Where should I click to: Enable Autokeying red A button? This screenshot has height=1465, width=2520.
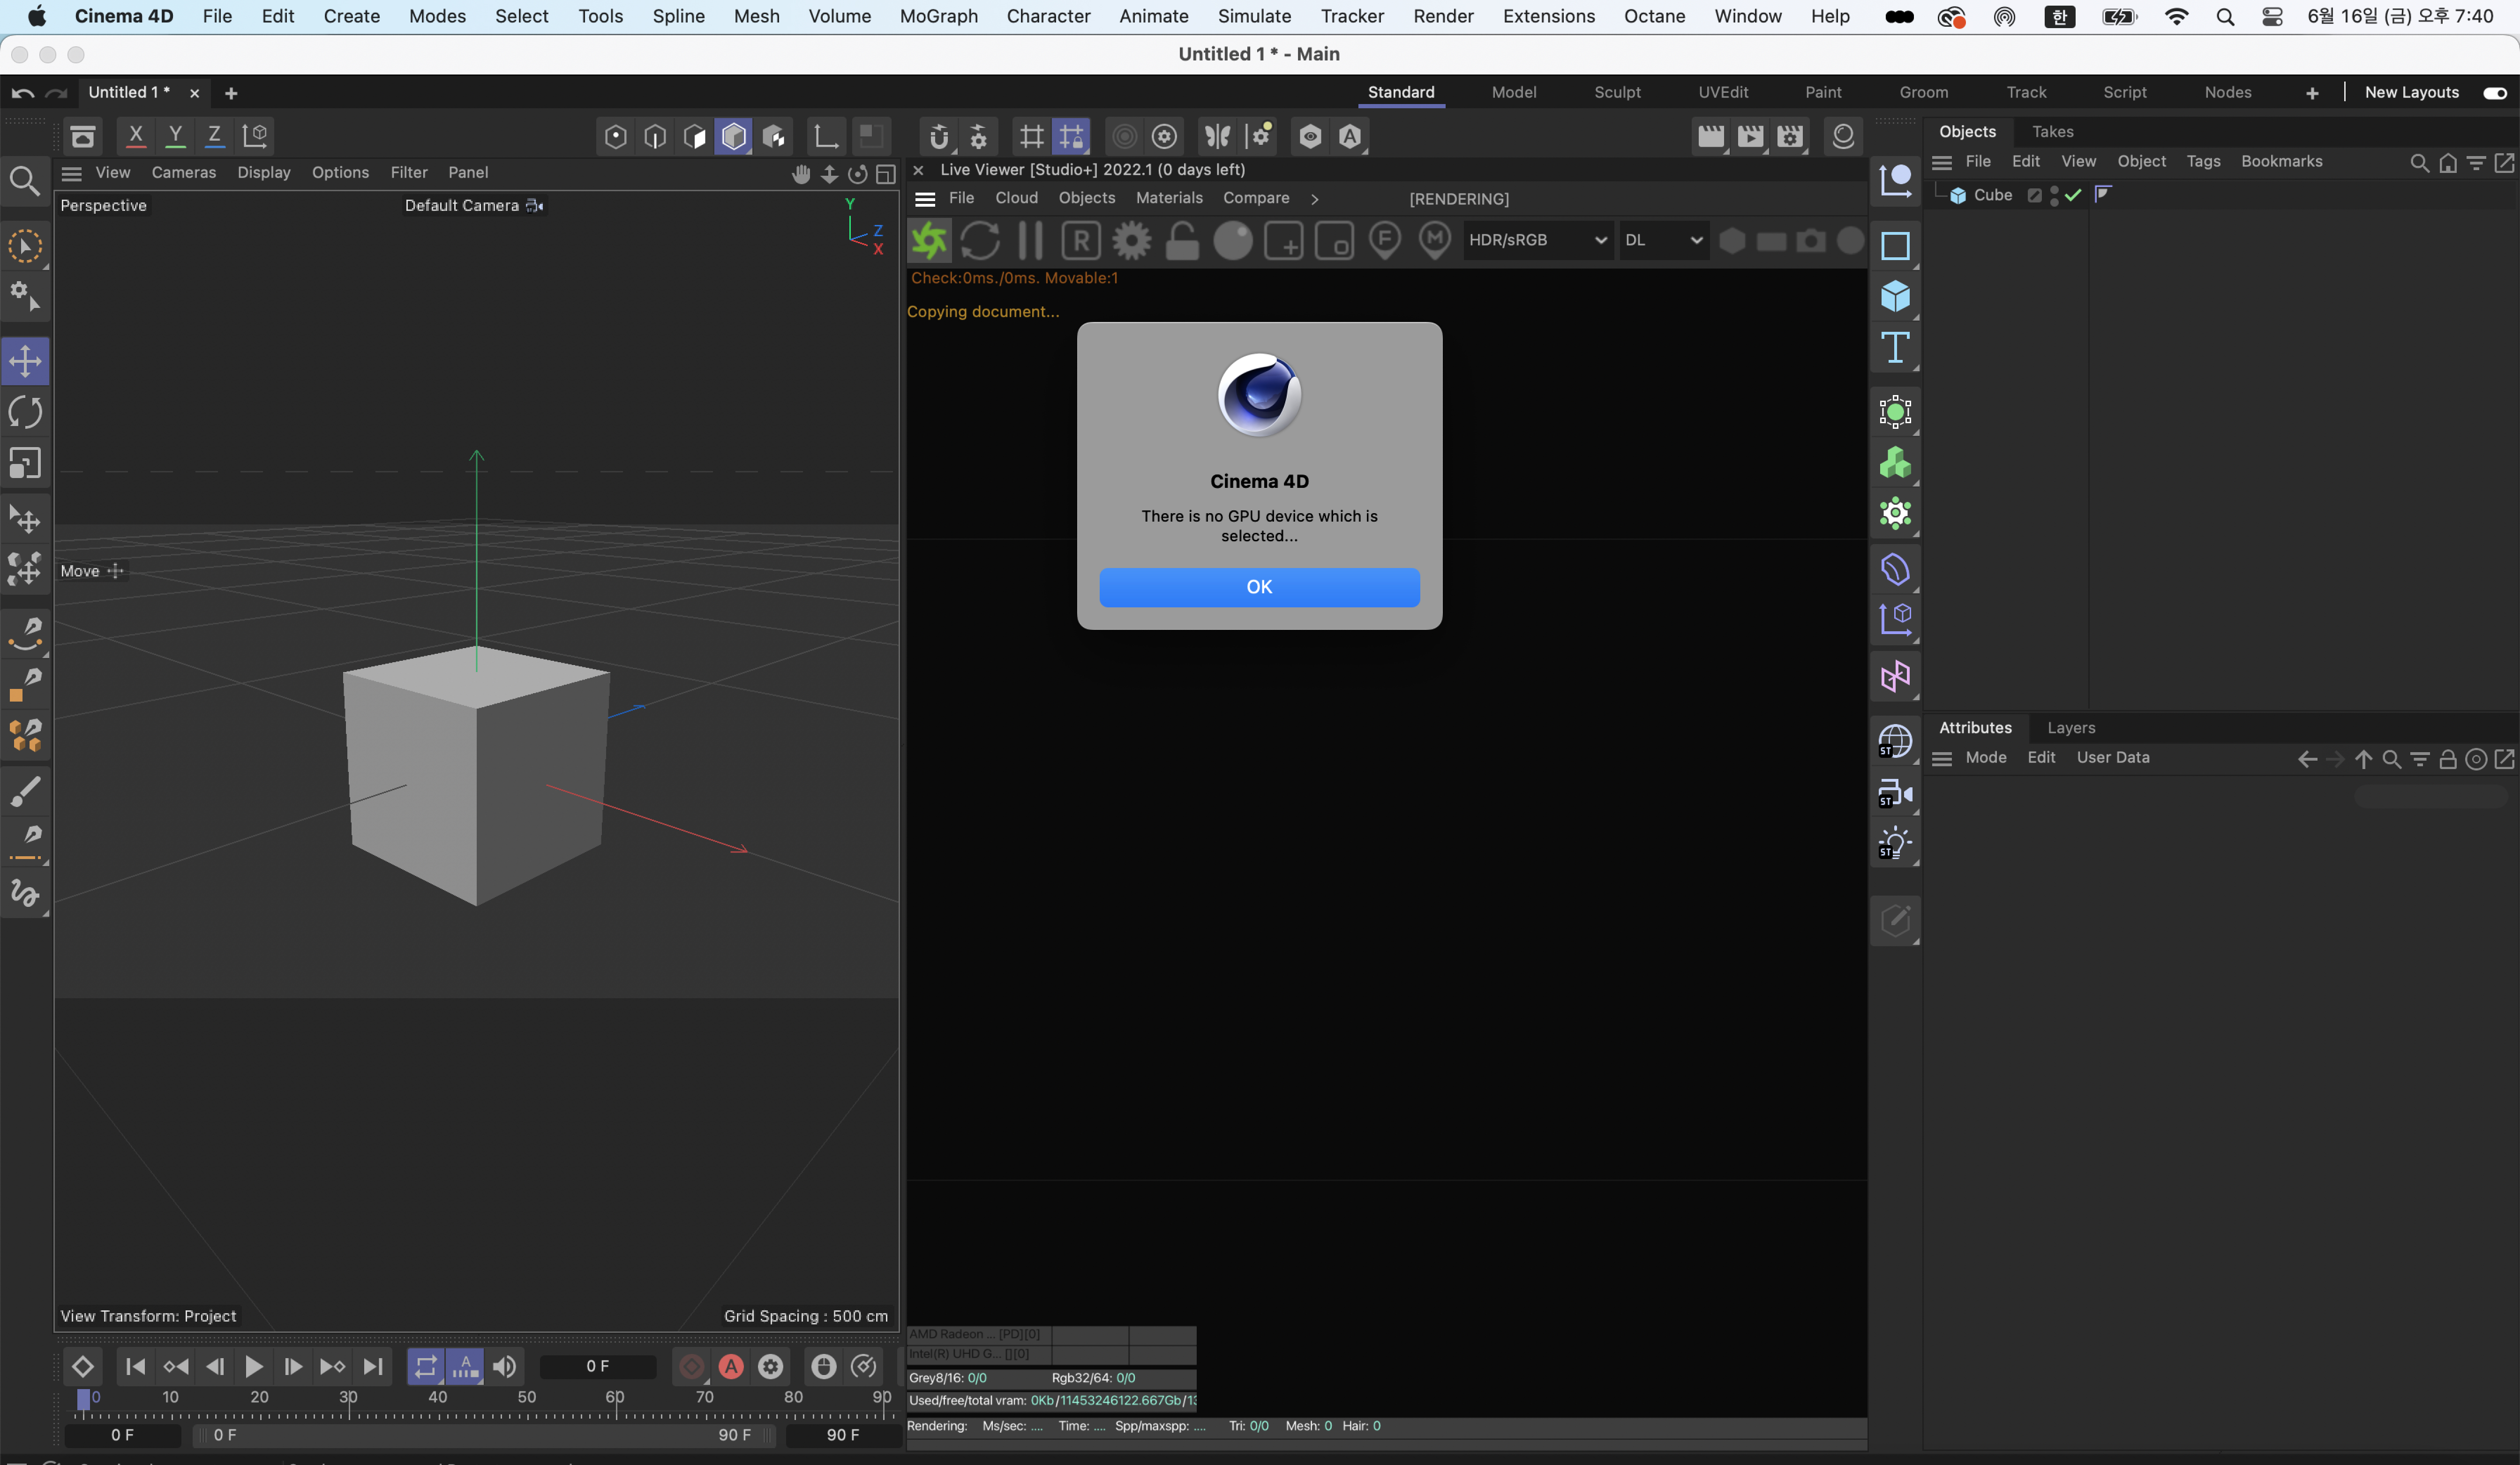coord(731,1366)
